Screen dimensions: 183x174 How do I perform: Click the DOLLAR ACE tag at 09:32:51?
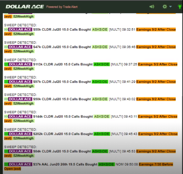tap(20, 29)
